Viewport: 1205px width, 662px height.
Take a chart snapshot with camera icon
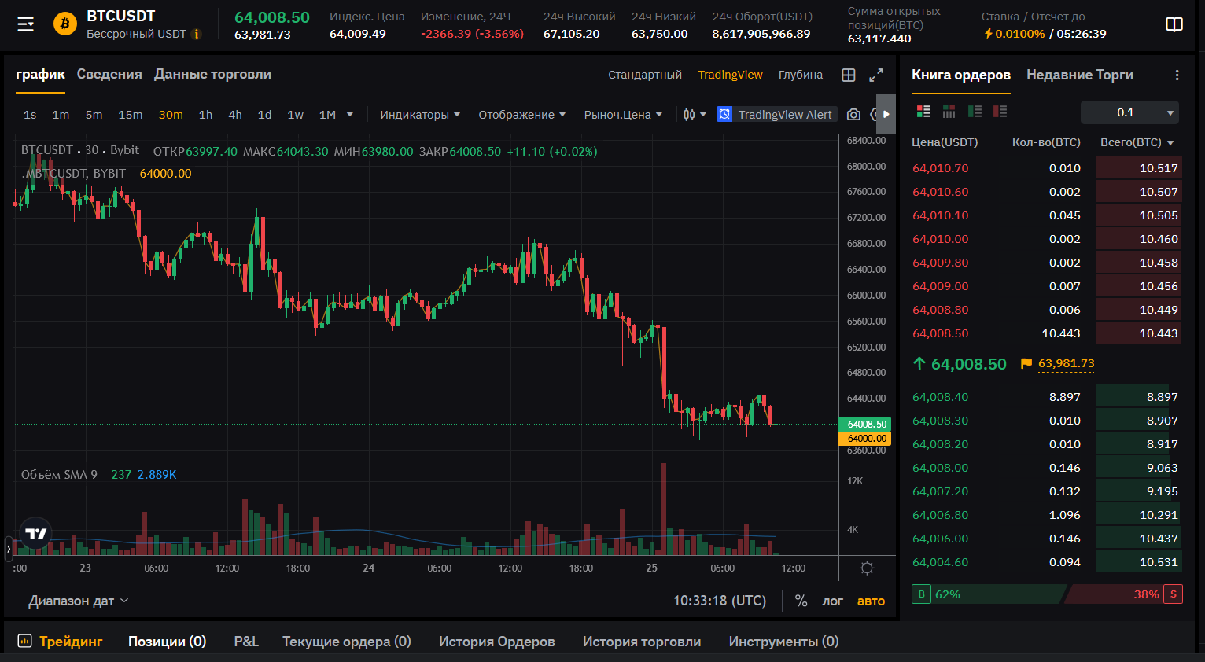(x=853, y=115)
